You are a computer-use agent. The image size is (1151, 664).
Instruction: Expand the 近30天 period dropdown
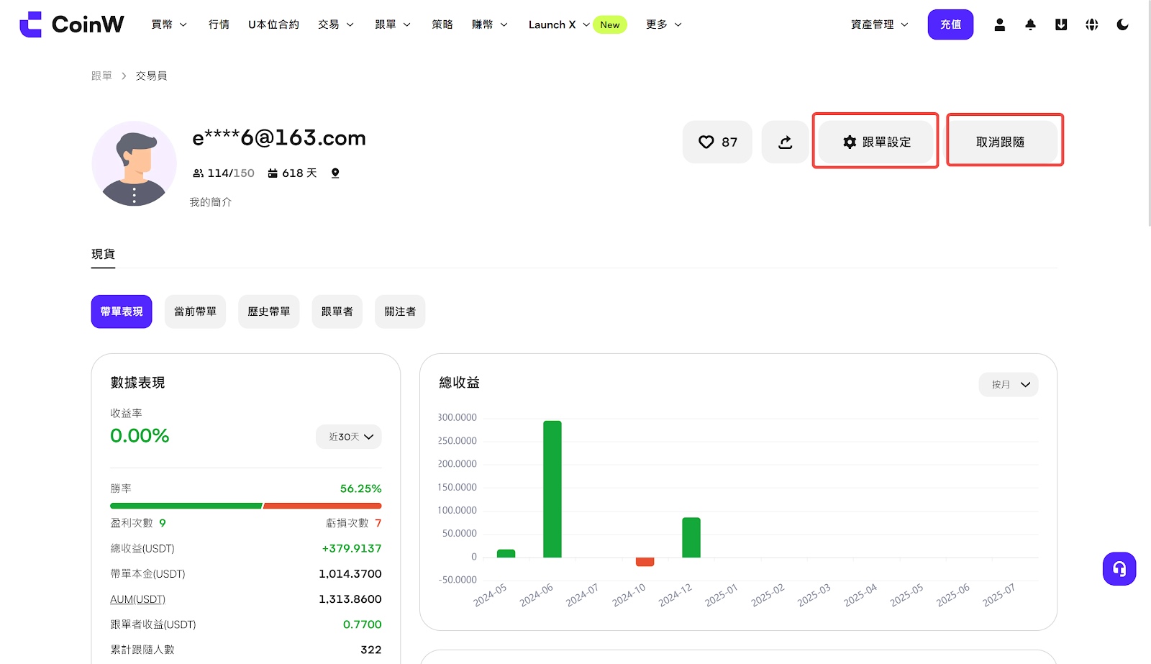[x=350, y=437]
